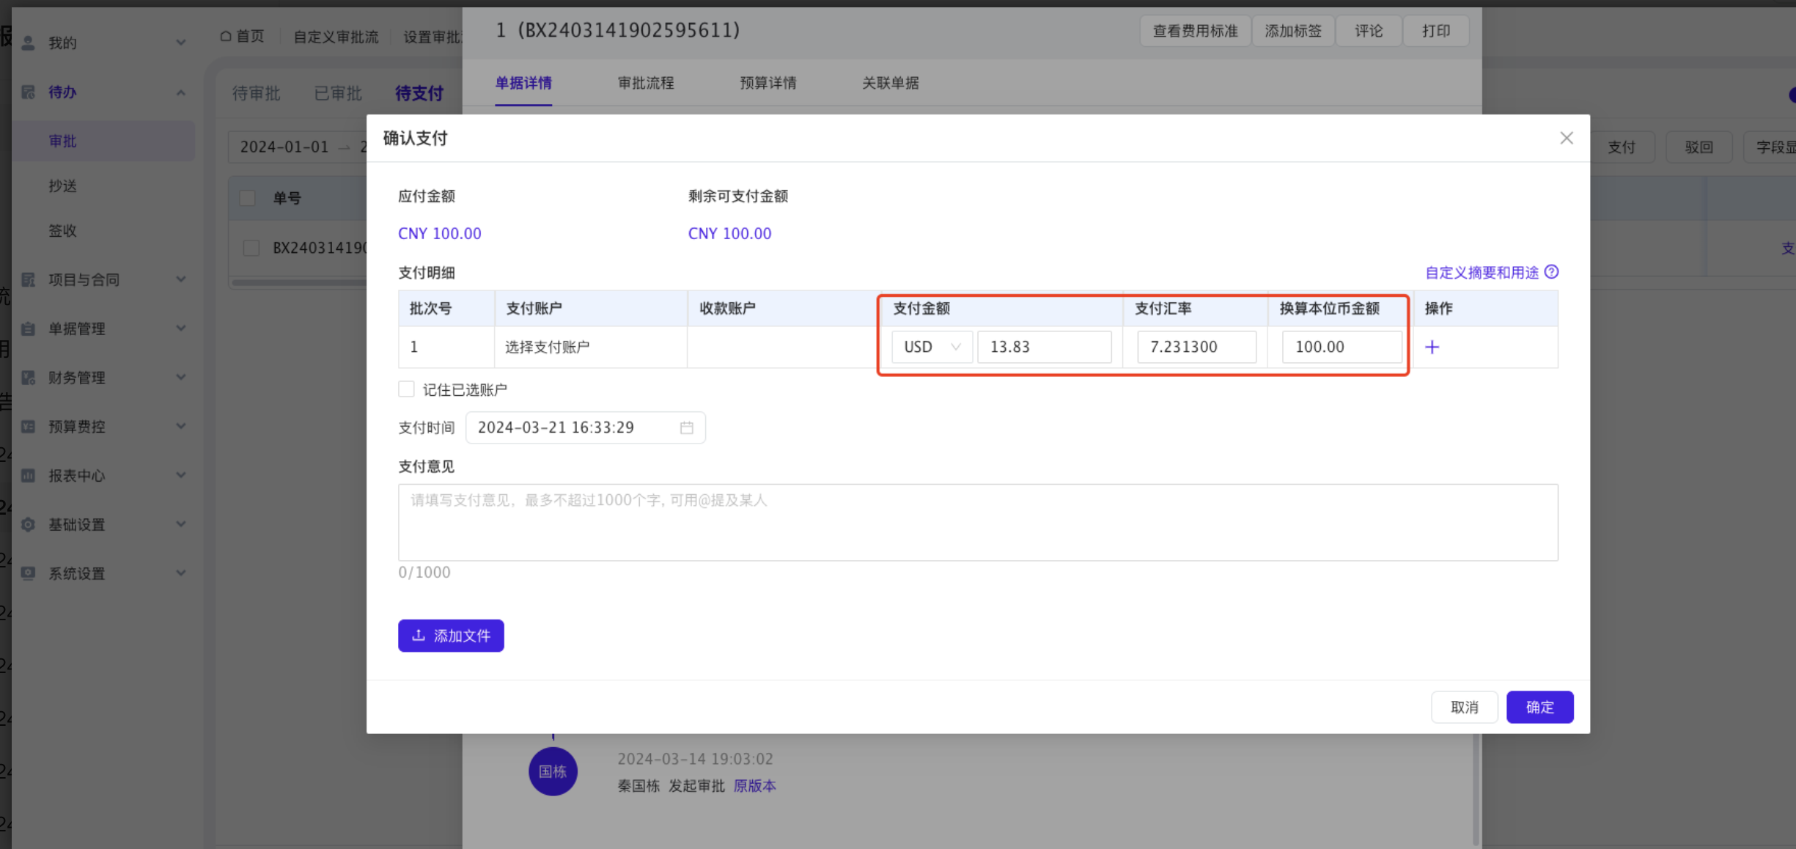
Task: Switch to the 审批流程 tab
Action: [x=645, y=83]
